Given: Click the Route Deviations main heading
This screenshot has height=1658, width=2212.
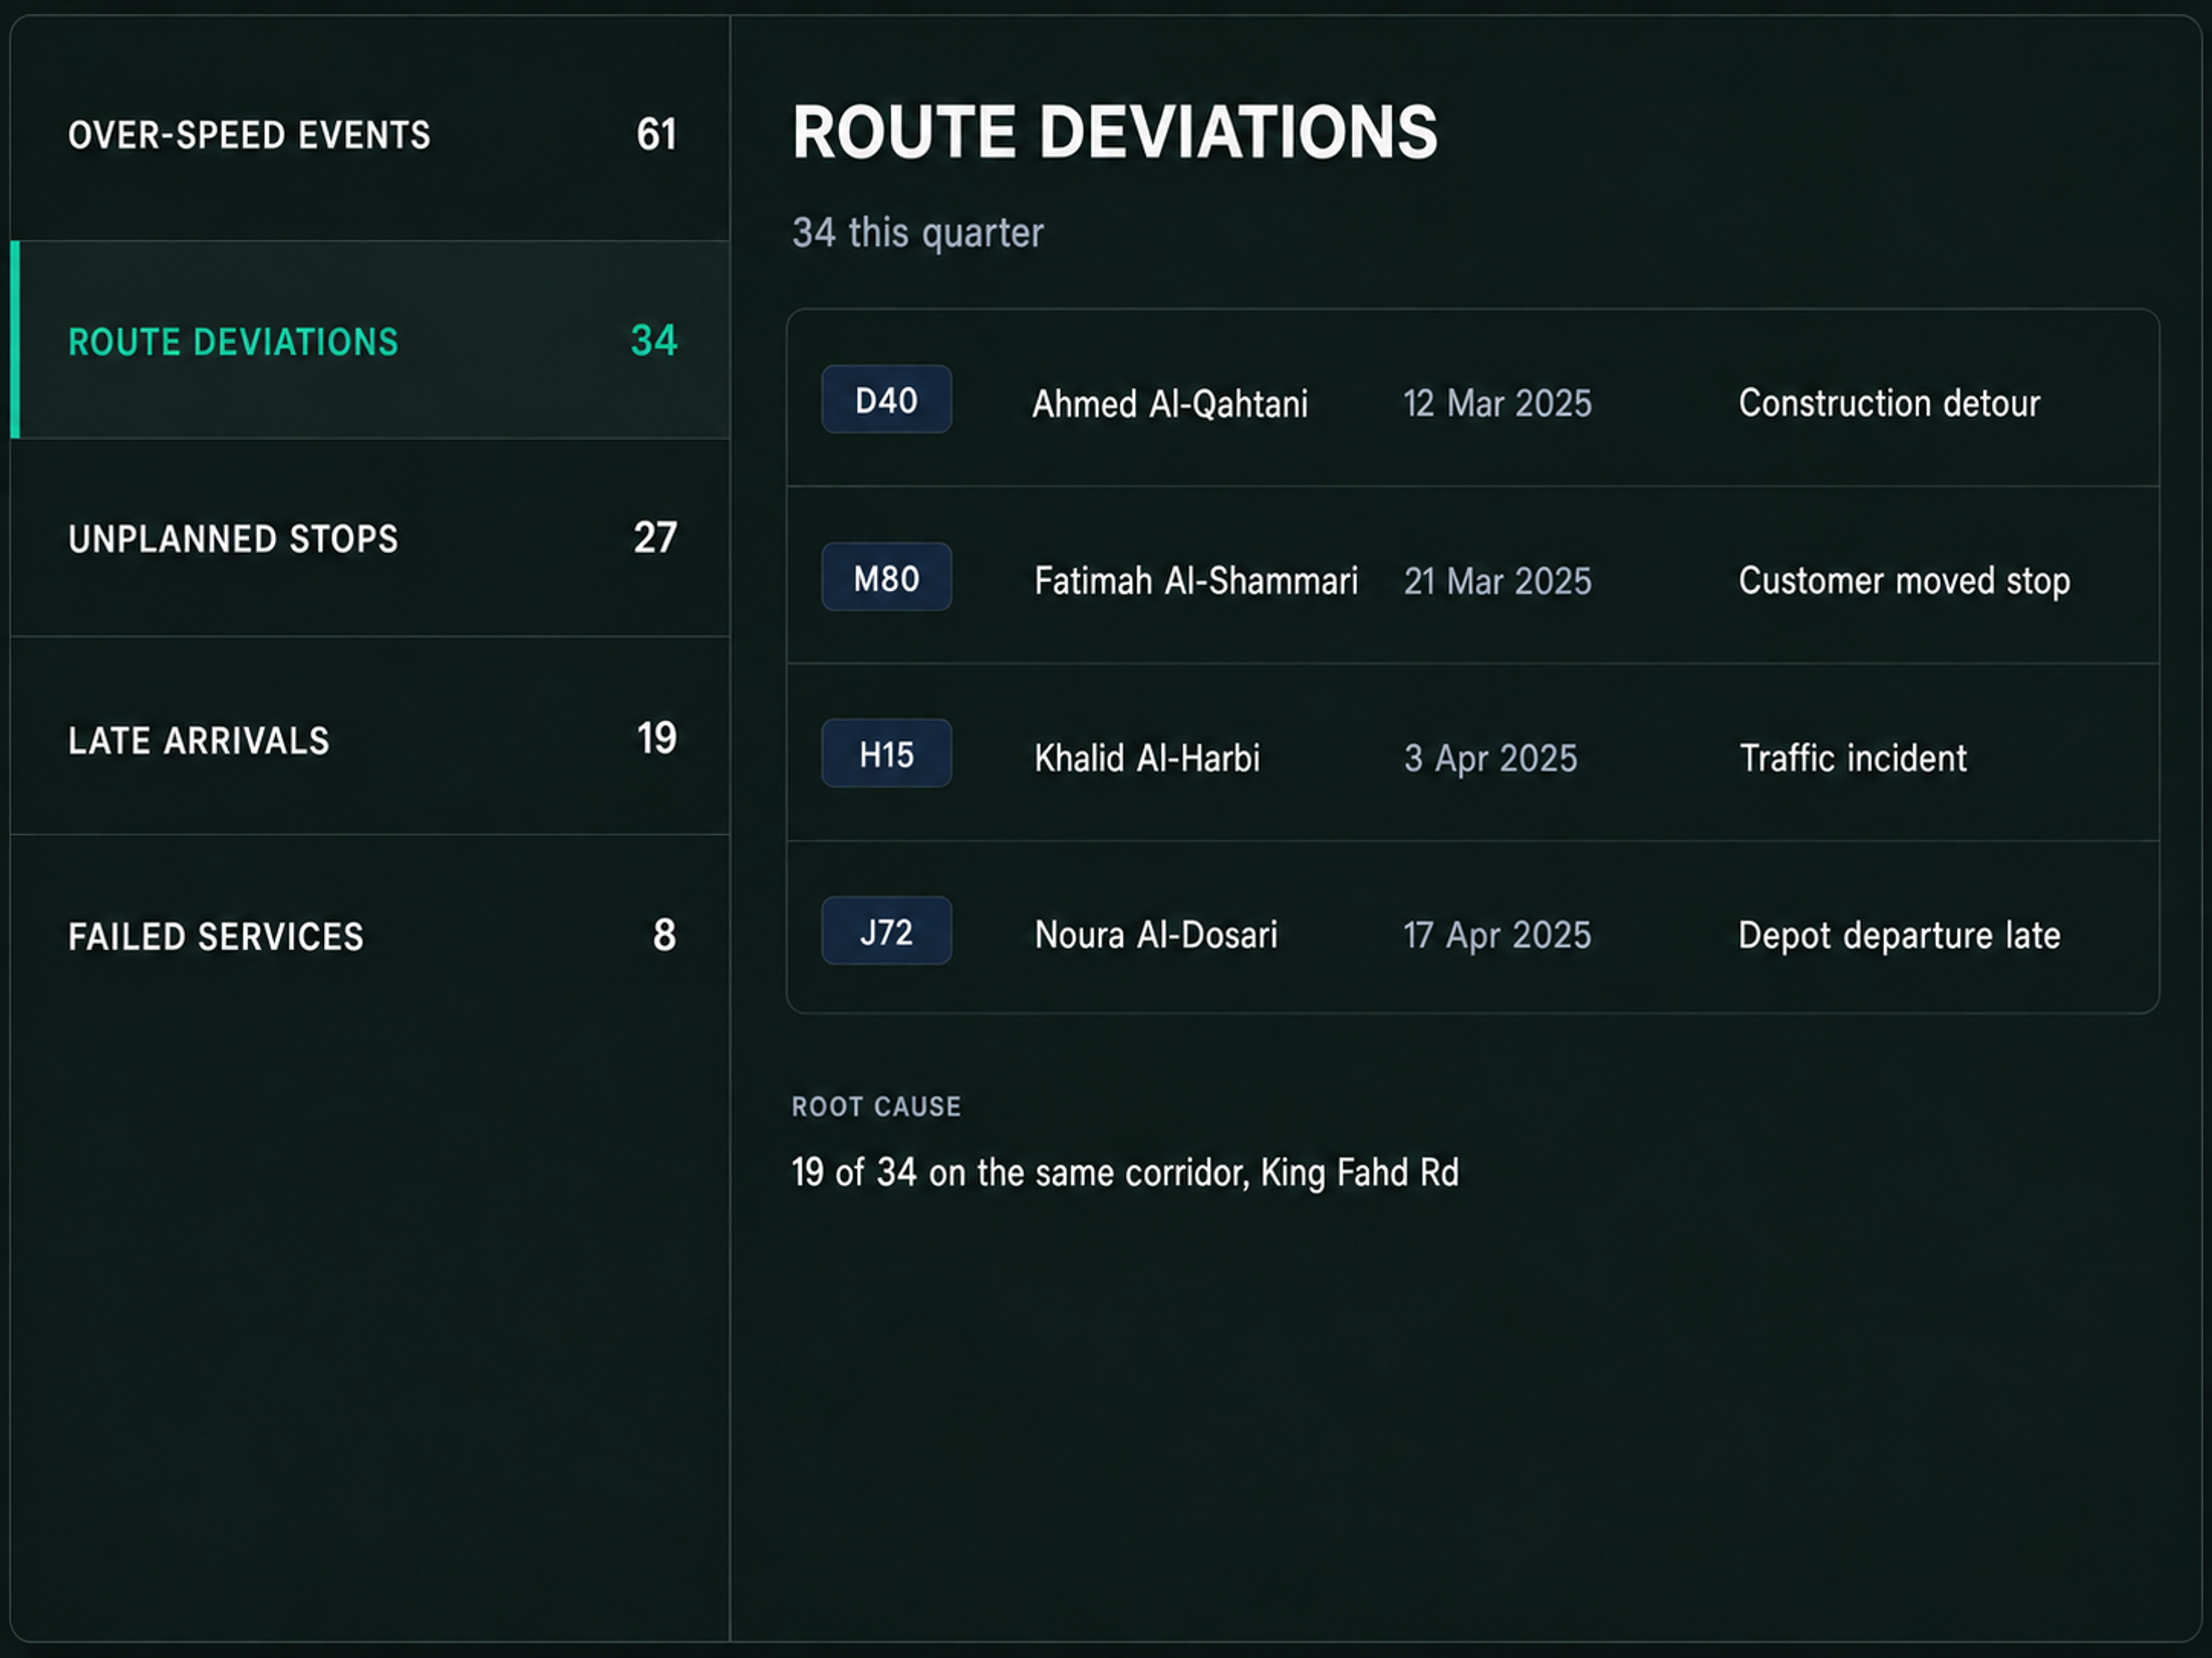Looking at the screenshot, I should click(1115, 132).
